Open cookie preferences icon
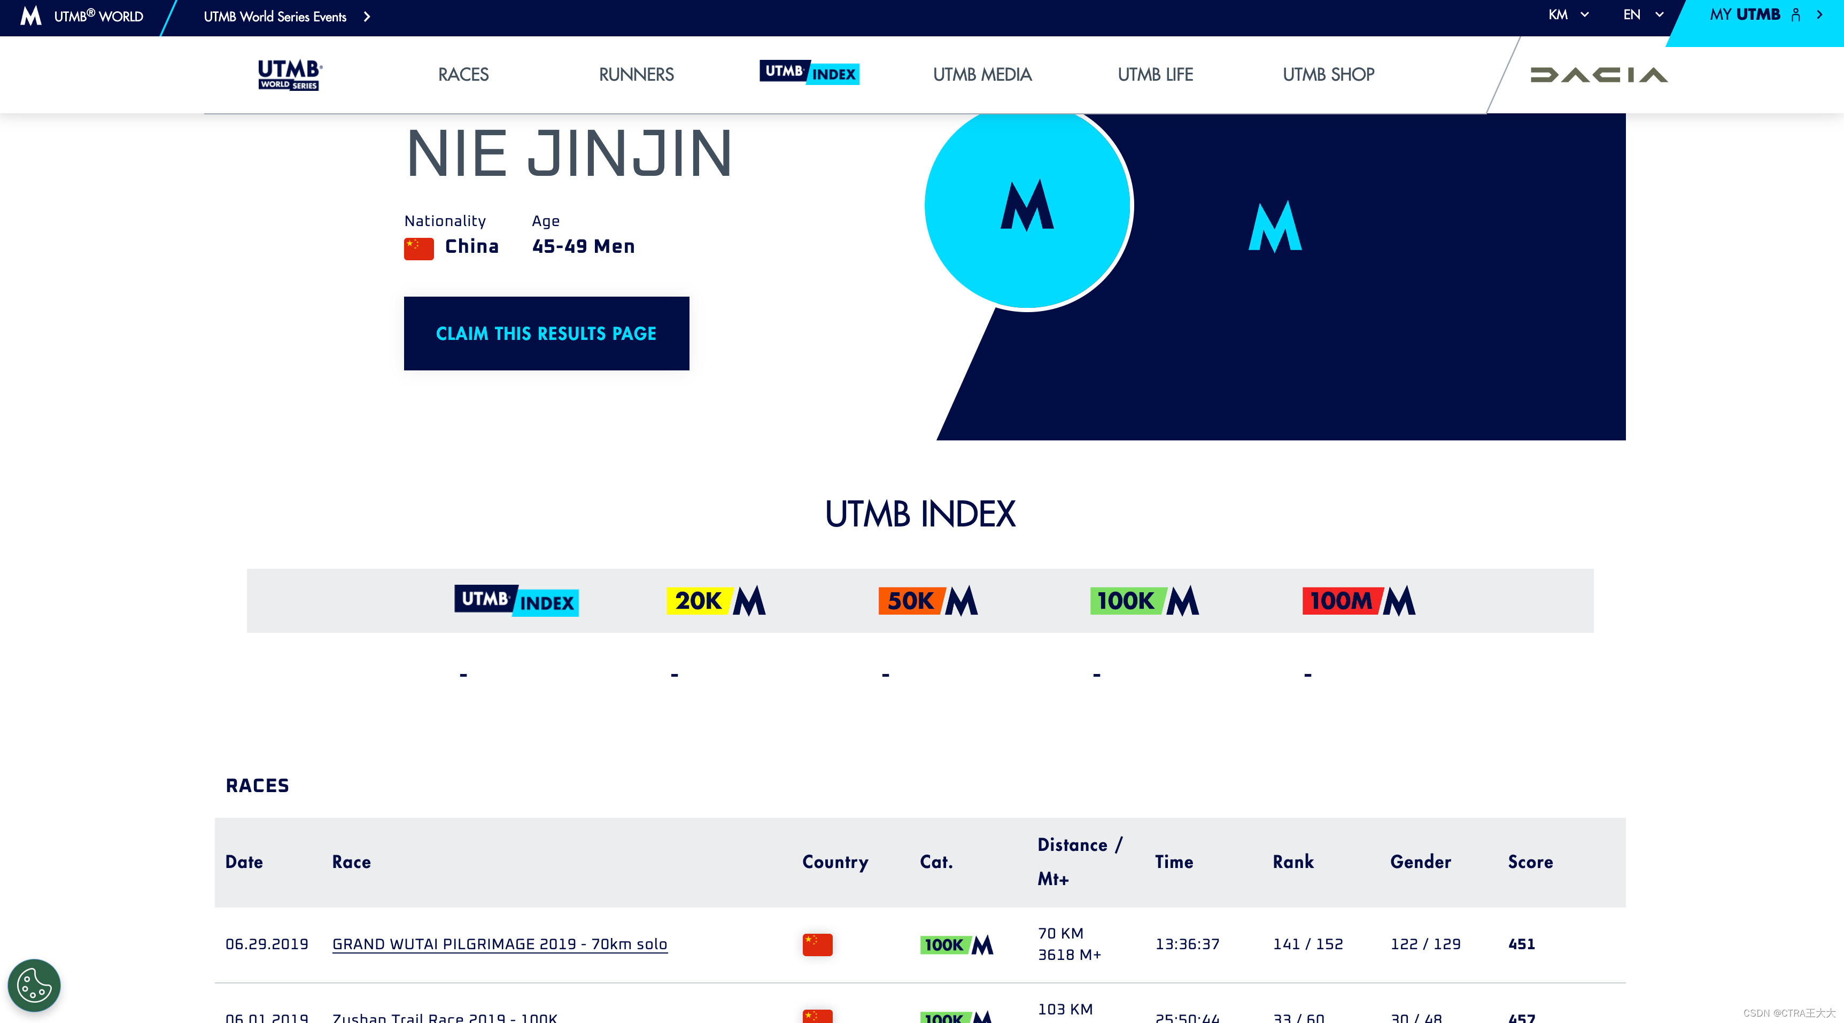The image size is (1844, 1023). click(34, 985)
